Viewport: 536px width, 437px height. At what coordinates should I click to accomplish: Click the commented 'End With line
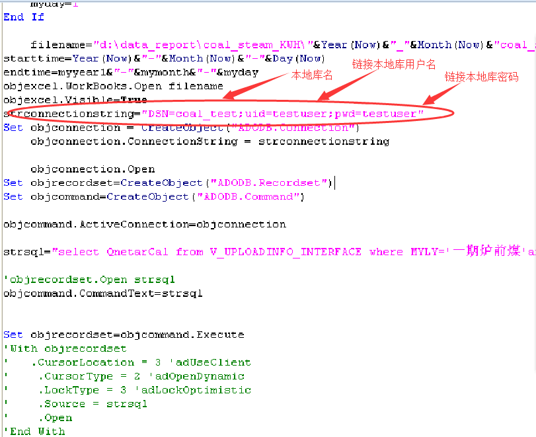tap(34, 431)
